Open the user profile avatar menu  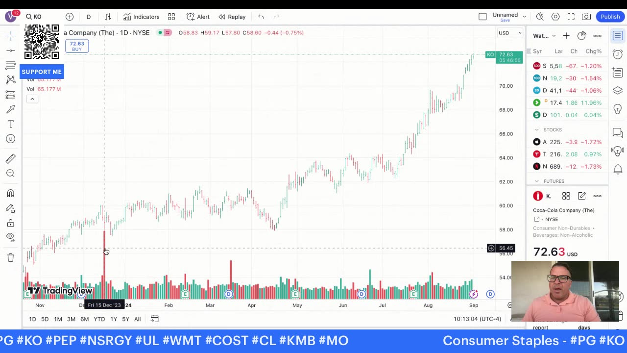(11, 17)
